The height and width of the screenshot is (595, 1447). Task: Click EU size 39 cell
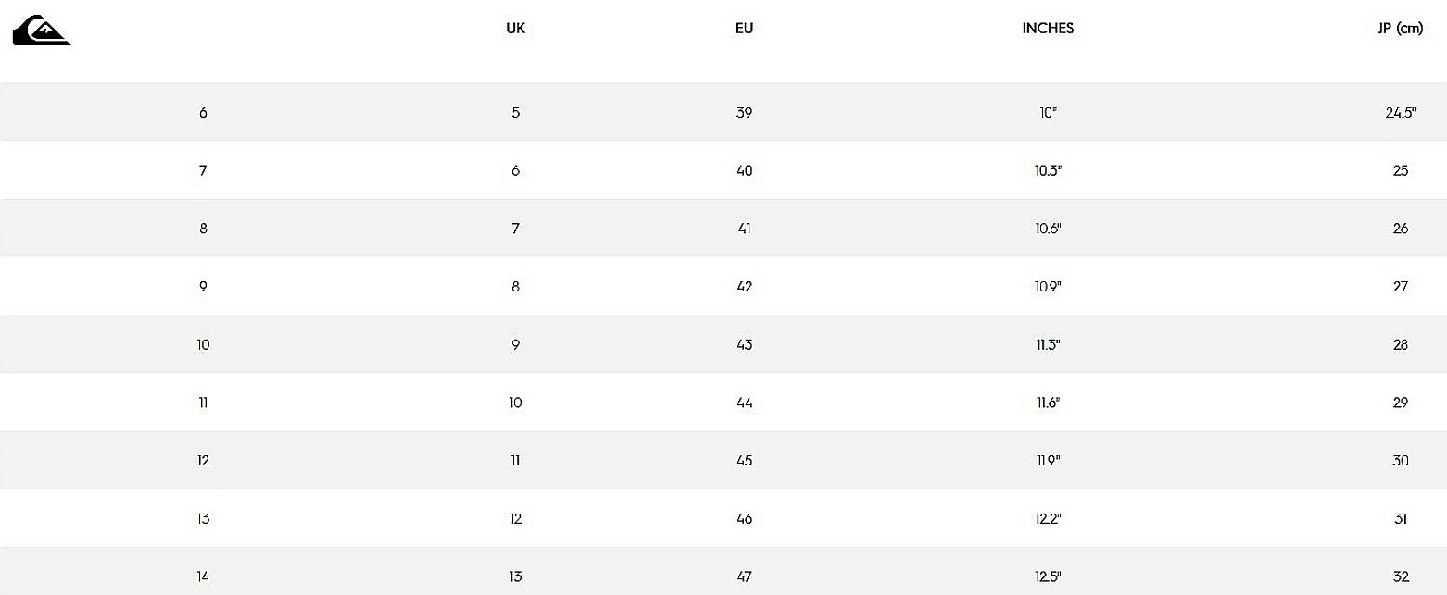pyautogui.click(x=745, y=113)
